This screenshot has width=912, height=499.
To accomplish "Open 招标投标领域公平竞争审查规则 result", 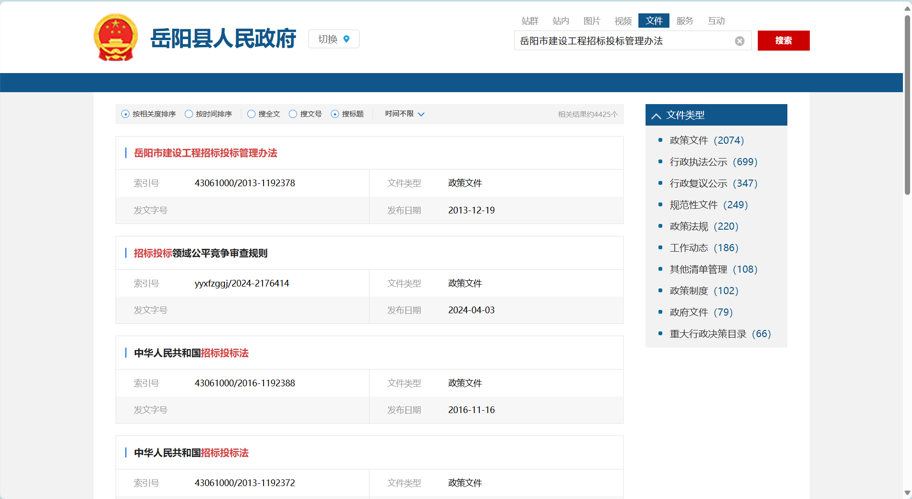I will tap(201, 253).
